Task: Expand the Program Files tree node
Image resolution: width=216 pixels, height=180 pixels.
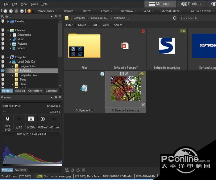Action: pyautogui.click(x=13, y=66)
